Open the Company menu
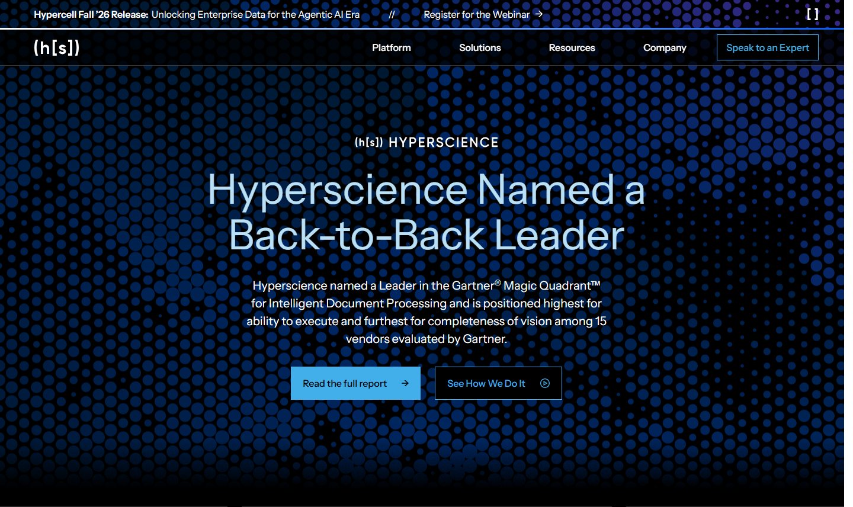Viewport: 853px width, 507px height. 665,47
